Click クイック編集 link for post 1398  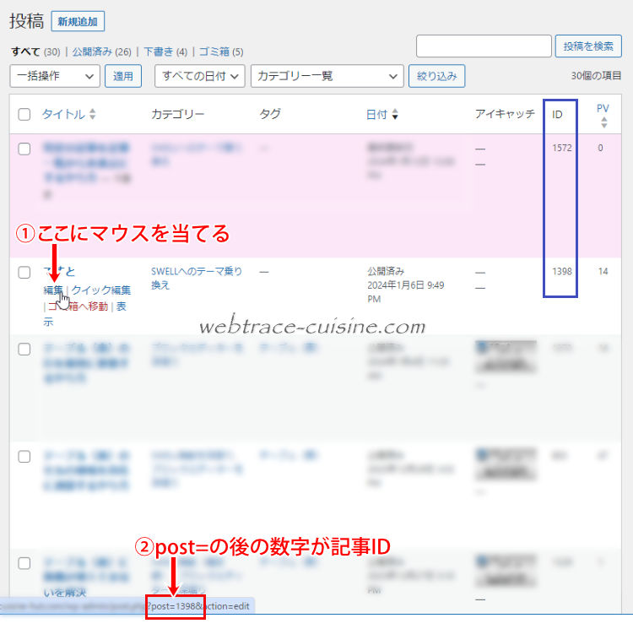tap(101, 290)
